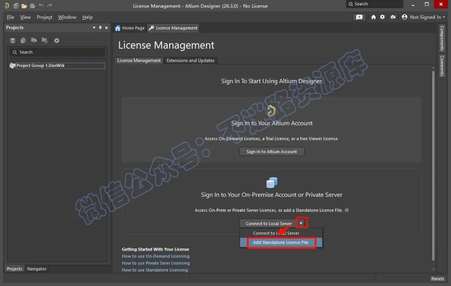The image size is (451, 286).
Task: Select License Management sub-tab
Action: pos(139,60)
